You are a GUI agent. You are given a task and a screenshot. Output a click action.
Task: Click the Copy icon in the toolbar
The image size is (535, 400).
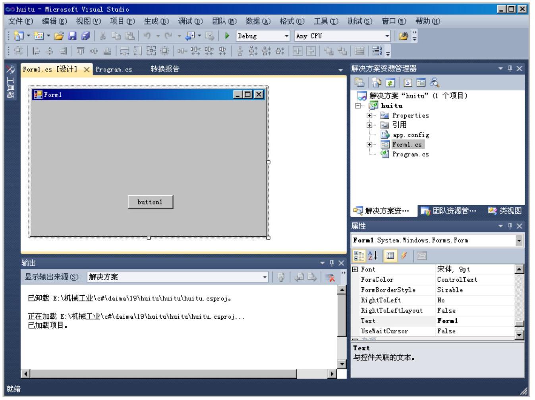click(x=116, y=36)
